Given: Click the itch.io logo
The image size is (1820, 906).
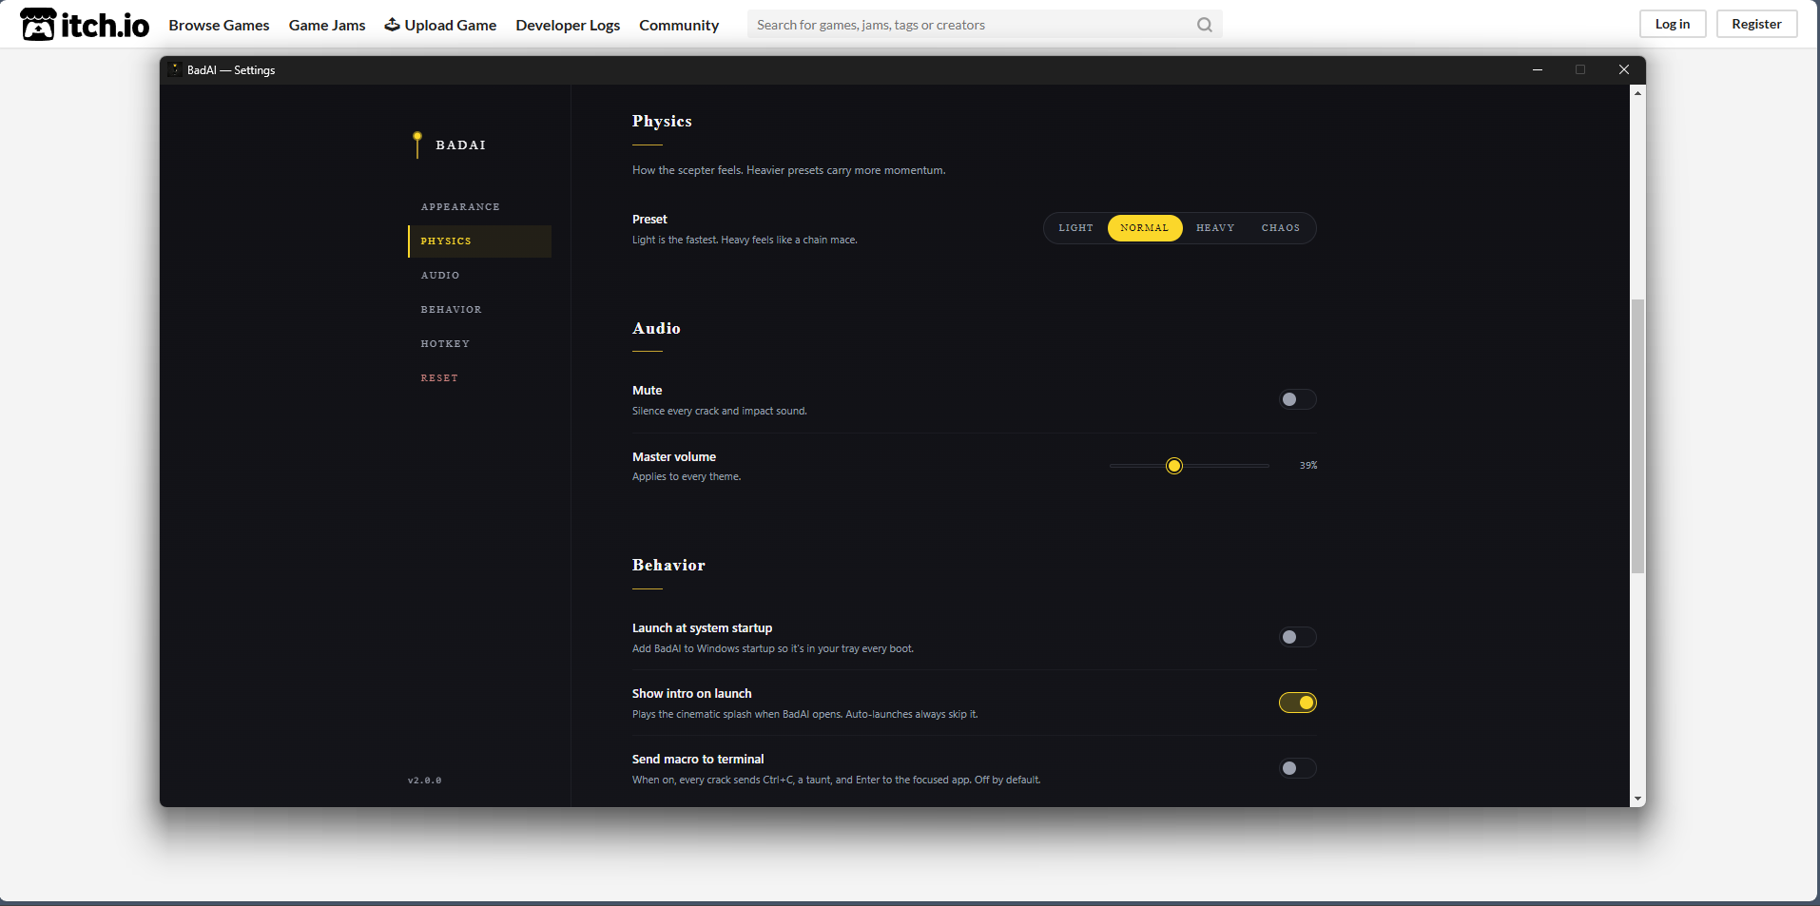Looking at the screenshot, I should click(85, 25).
